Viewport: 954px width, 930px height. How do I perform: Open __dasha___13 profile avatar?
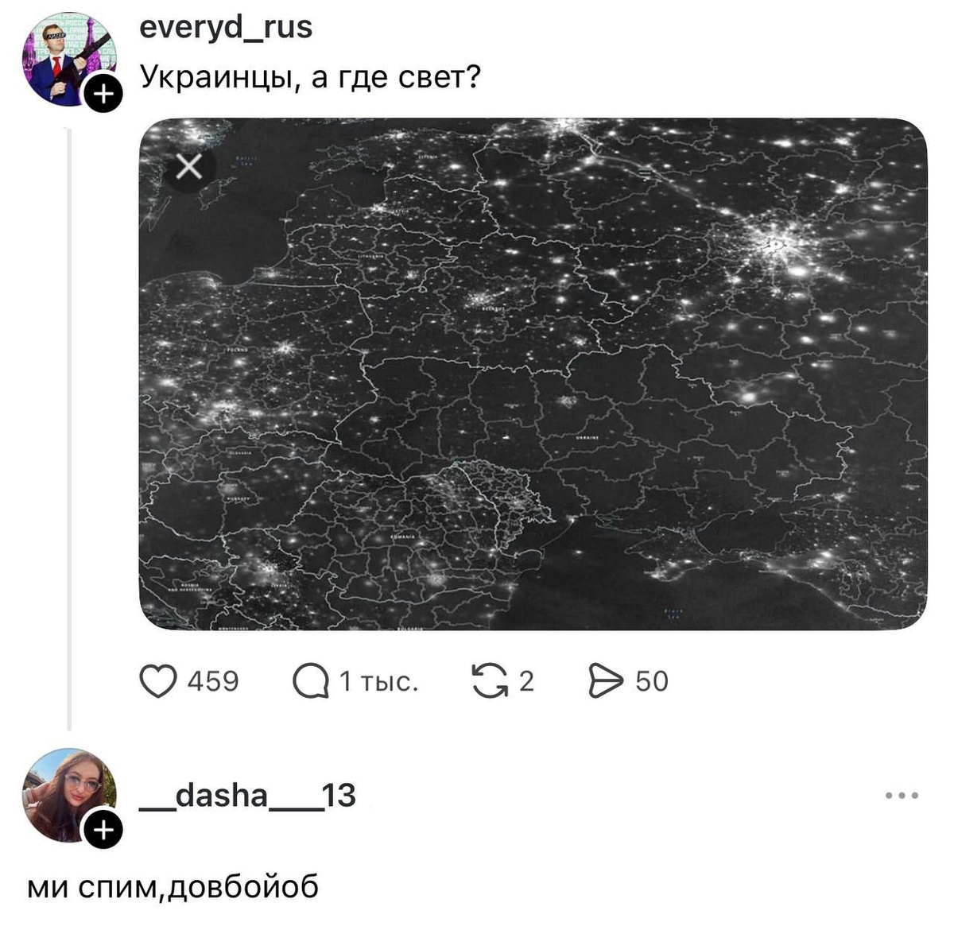[x=70, y=796]
